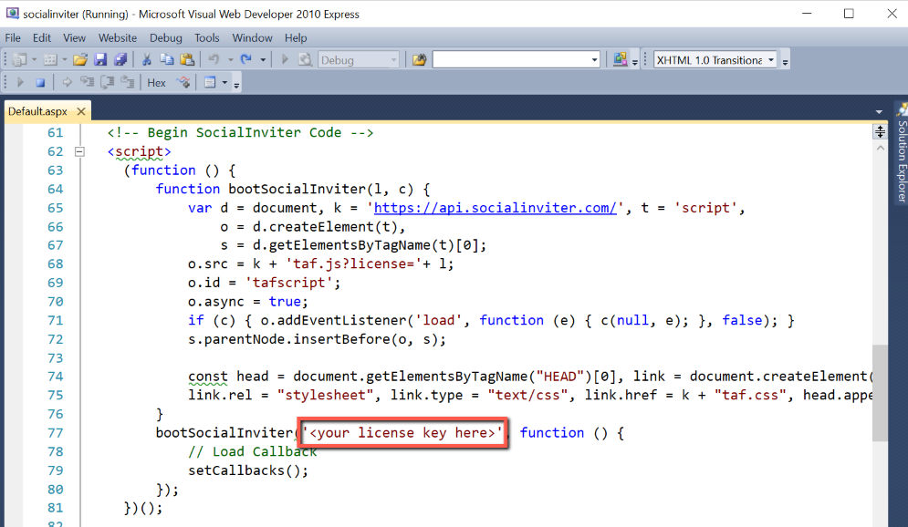Open the Help menu
The image size is (908, 527).
296,37
